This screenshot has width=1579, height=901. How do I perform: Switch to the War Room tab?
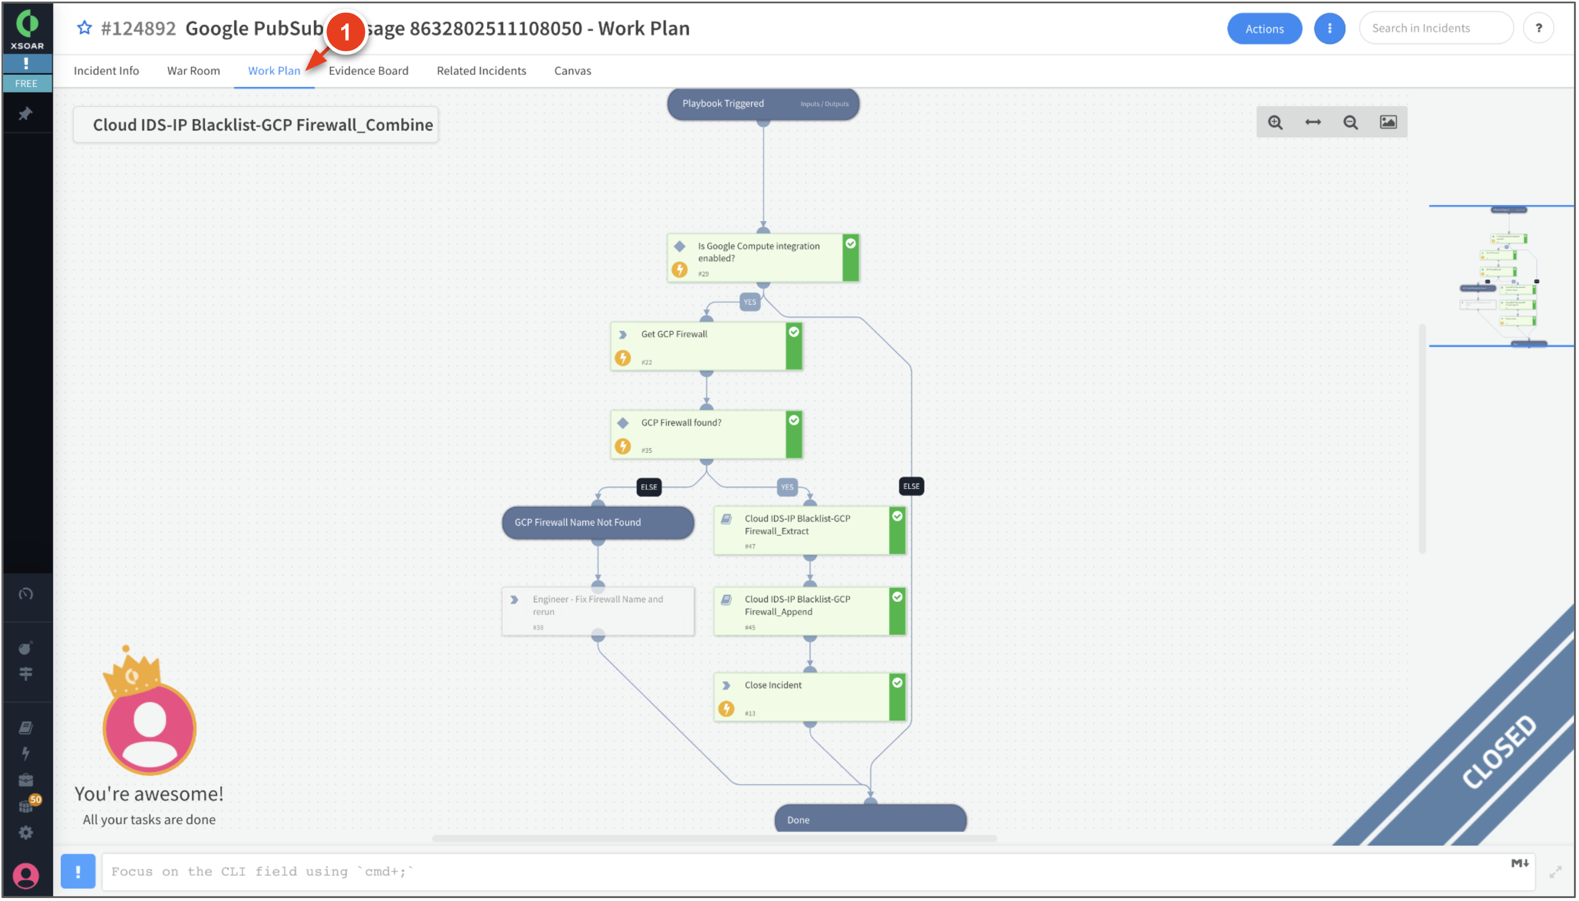pos(193,71)
